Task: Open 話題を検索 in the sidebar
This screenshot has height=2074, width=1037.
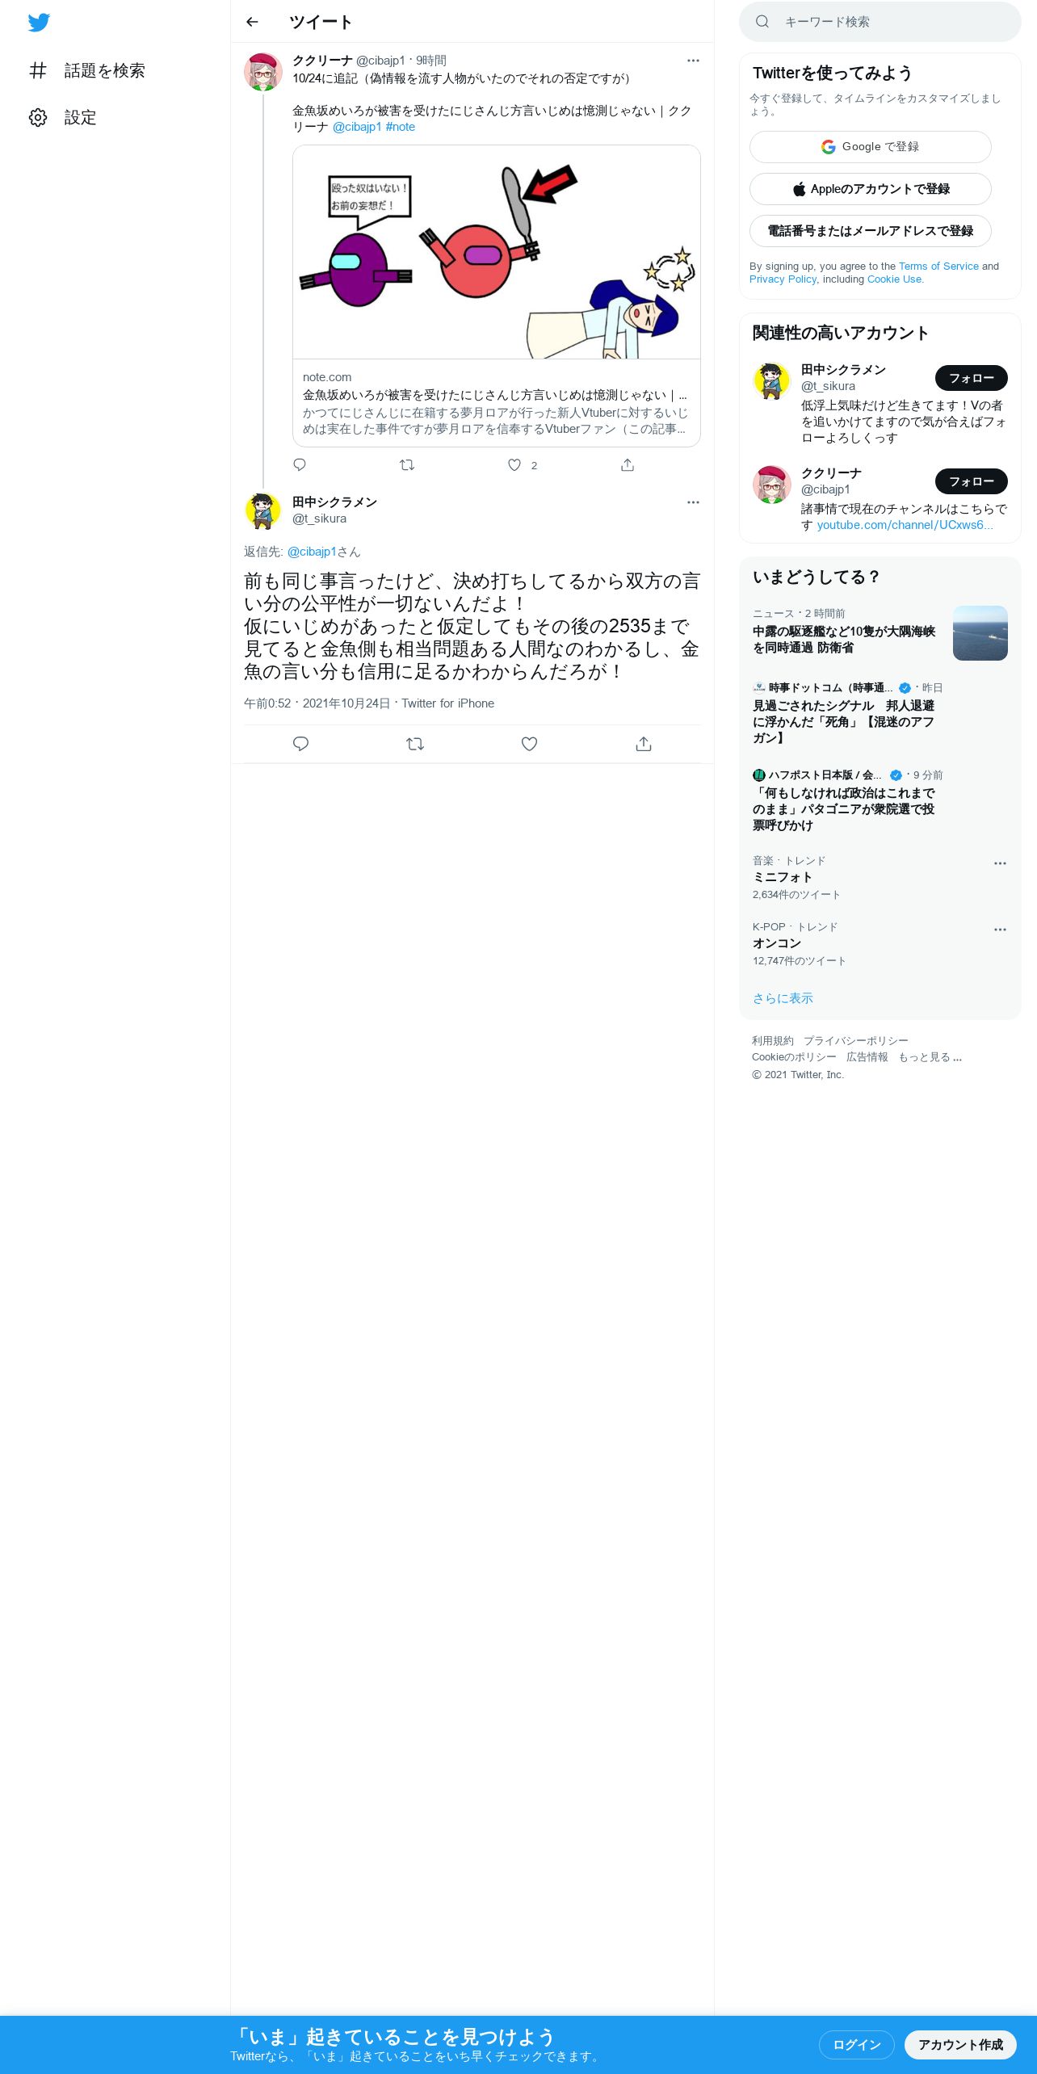Action: click(87, 71)
